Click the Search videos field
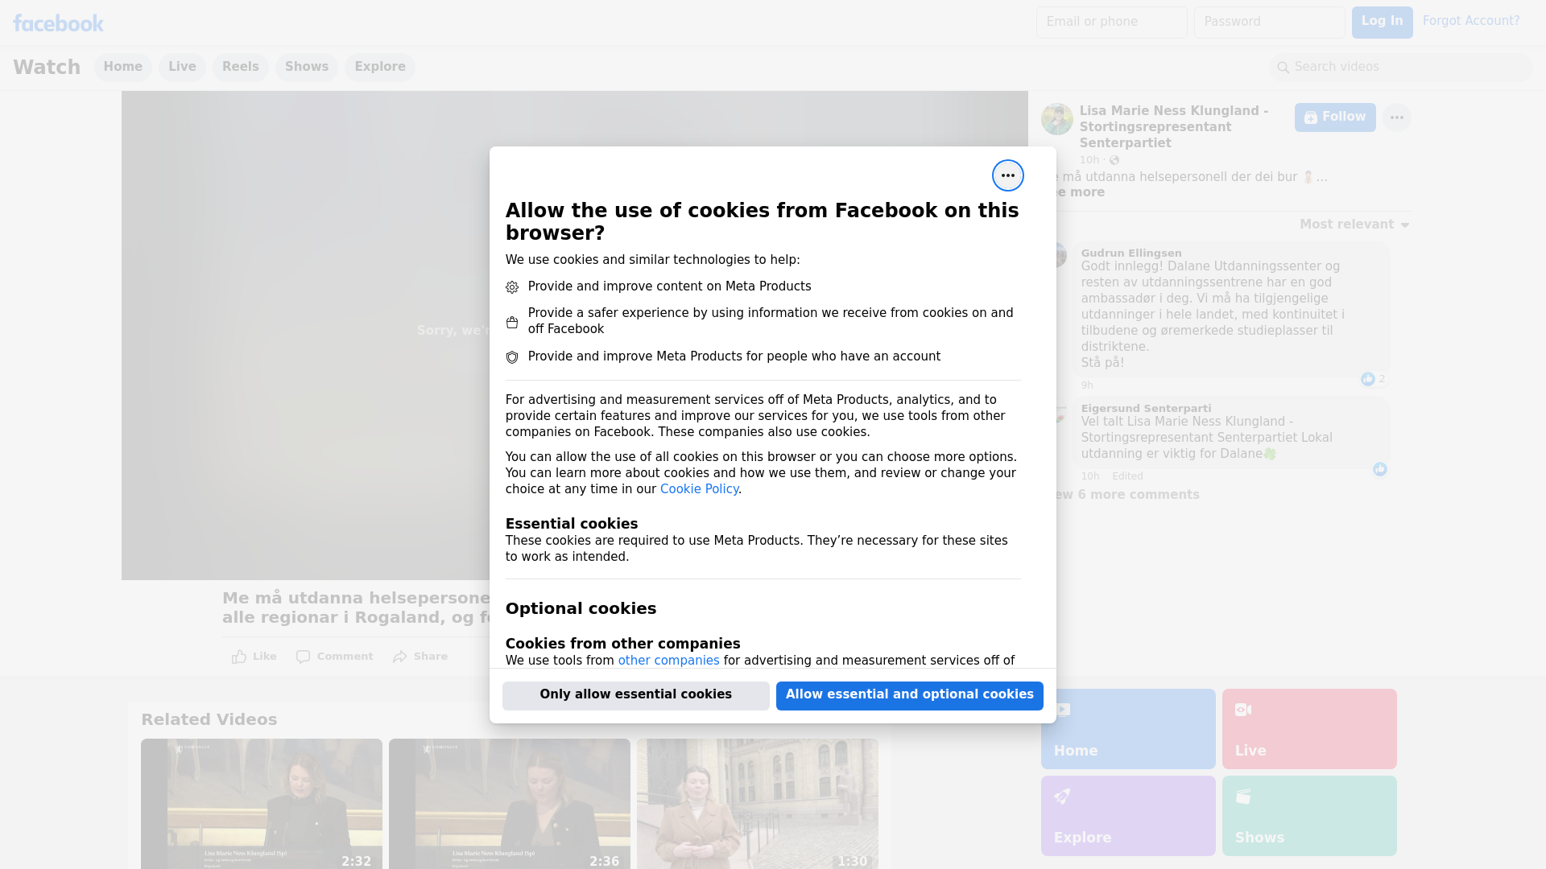The image size is (1546, 869). point(1400,68)
